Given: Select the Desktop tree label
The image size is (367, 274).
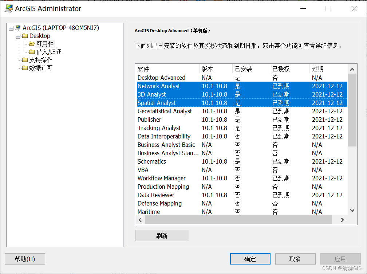Looking at the screenshot, I should point(40,36).
